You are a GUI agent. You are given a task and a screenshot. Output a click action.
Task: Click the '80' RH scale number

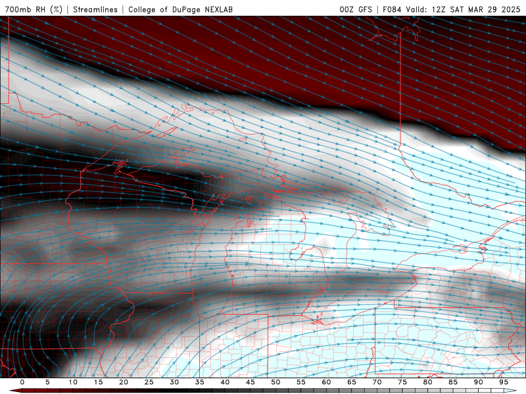[427, 382]
